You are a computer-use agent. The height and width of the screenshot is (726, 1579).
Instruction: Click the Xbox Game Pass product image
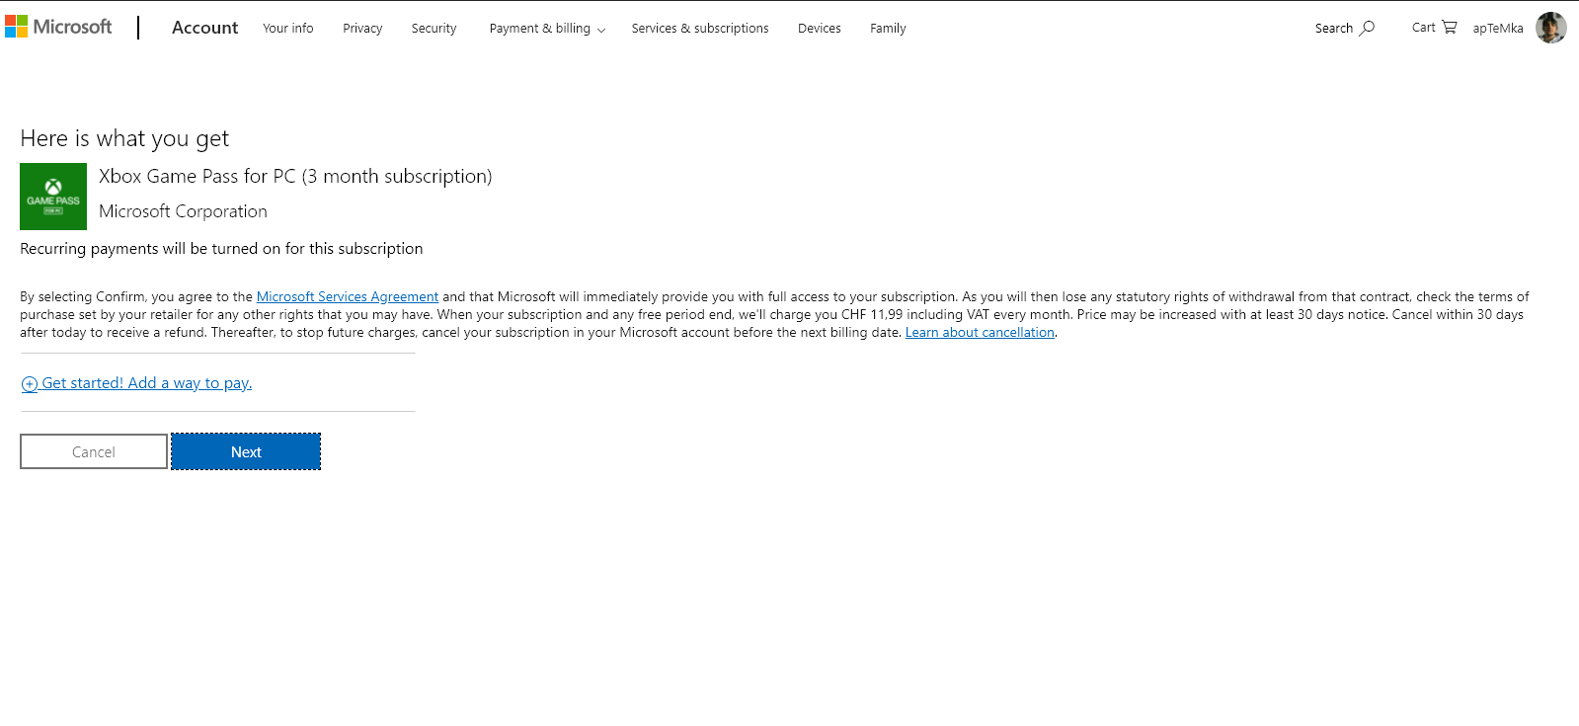(x=53, y=197)
